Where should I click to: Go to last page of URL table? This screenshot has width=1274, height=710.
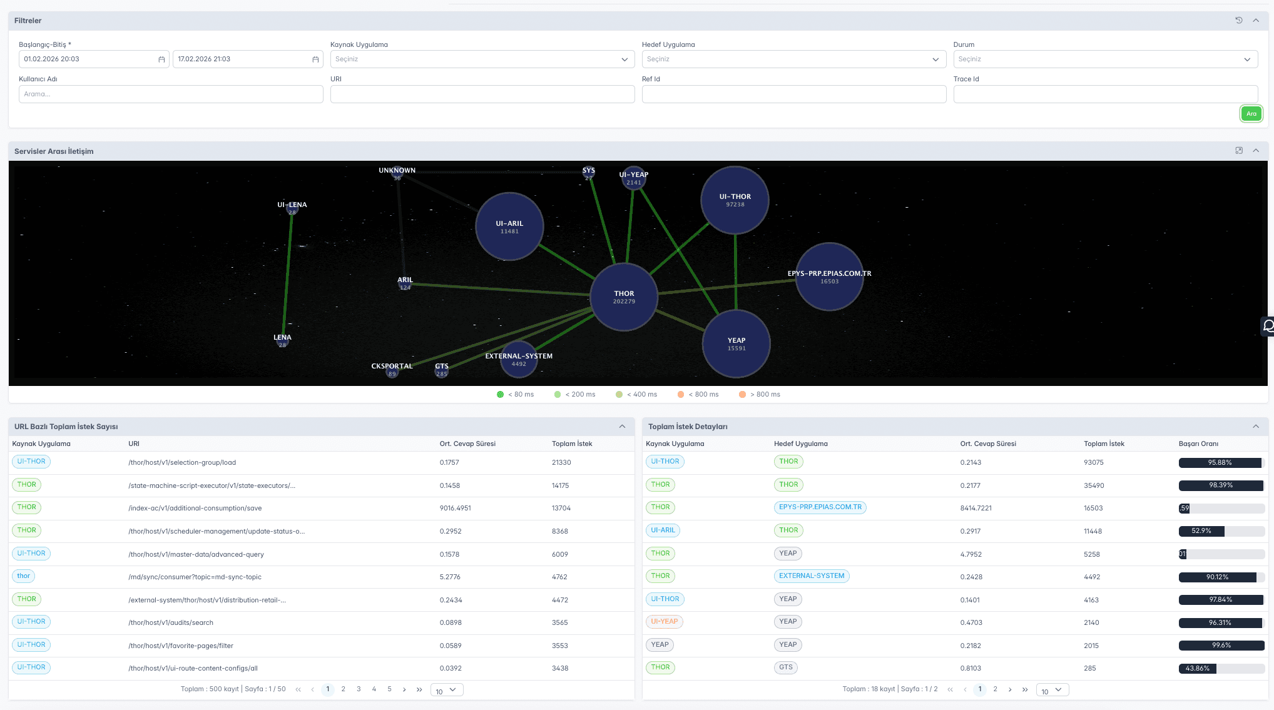pos(419,689)
